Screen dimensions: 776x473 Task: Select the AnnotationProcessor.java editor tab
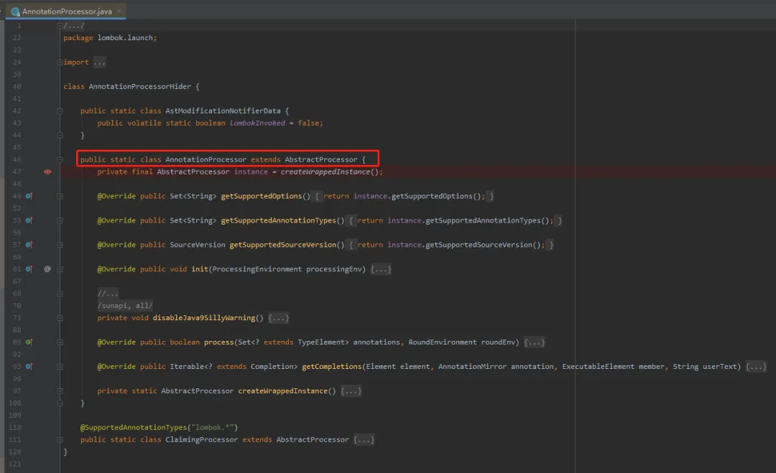66,11
